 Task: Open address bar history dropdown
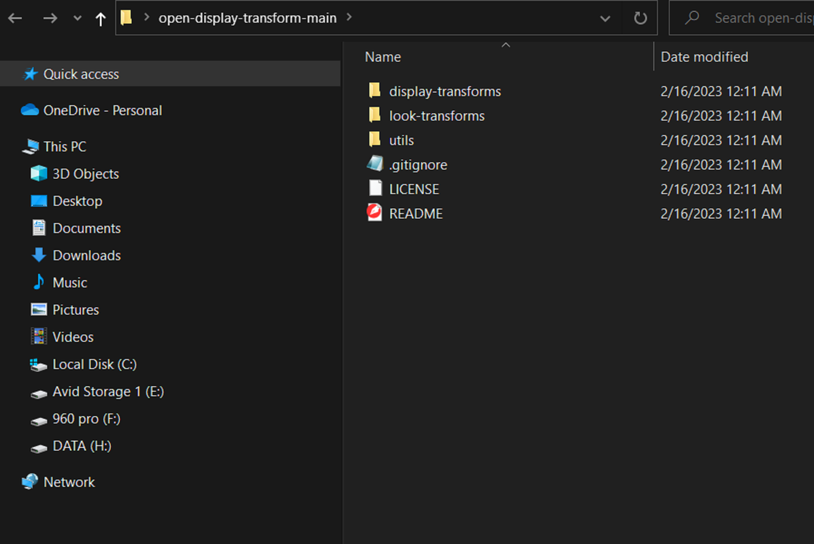(x=605, y=18)
